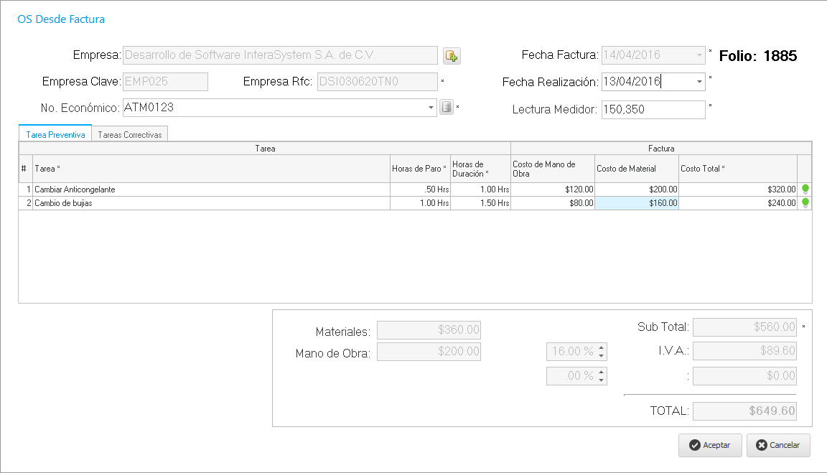
Task: Click green bulb icon on Cambio de bujias row
Action: pos(805,203)
